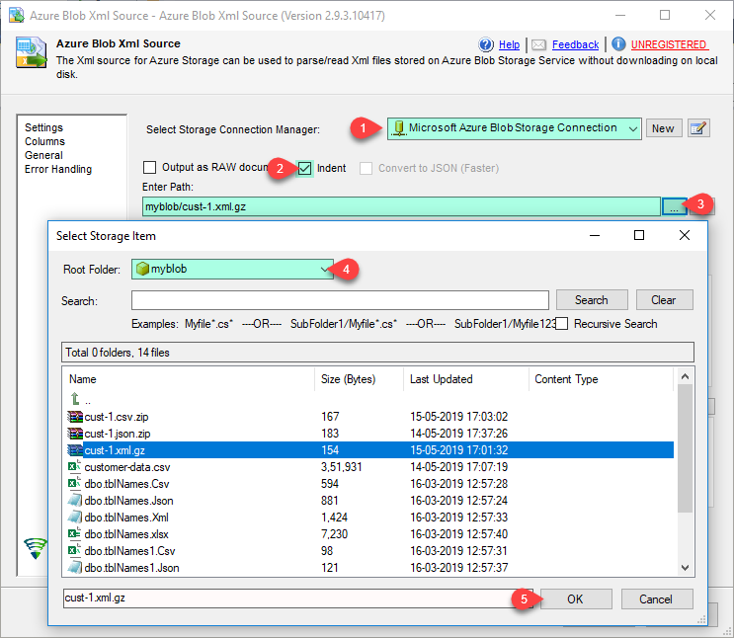734x638 pixels.
Task: Open the Feedback link
Action: (575, 44)
